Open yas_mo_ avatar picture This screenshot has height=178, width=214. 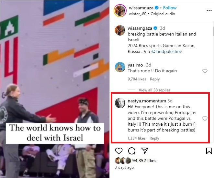point(120,67)
